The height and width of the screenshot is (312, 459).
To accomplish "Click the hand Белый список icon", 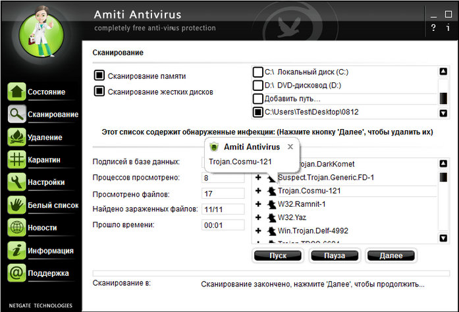I will pyautogui.click(x=16, y=205).
